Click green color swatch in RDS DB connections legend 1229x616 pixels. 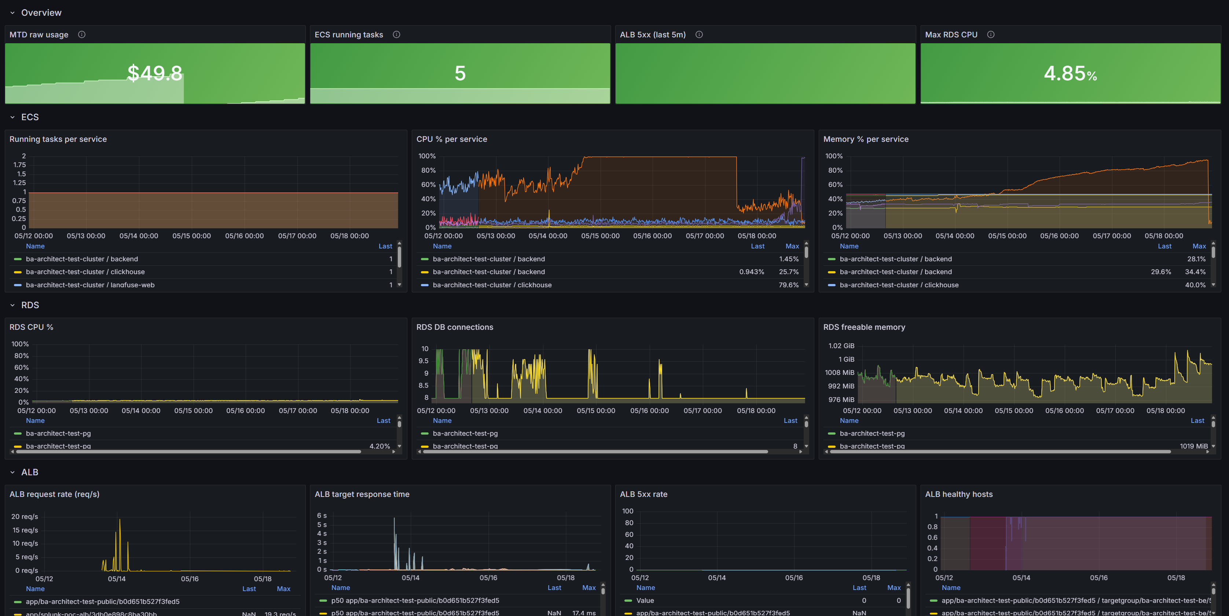point(425,434)
